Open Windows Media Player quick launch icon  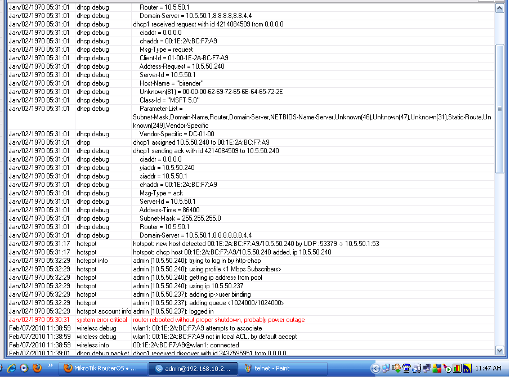point(24,368)
